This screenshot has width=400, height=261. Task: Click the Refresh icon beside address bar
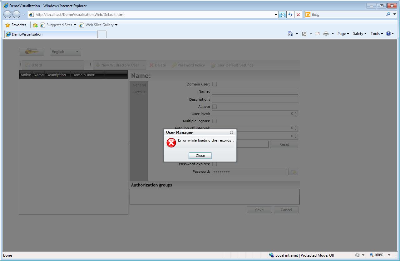(290, 15)
